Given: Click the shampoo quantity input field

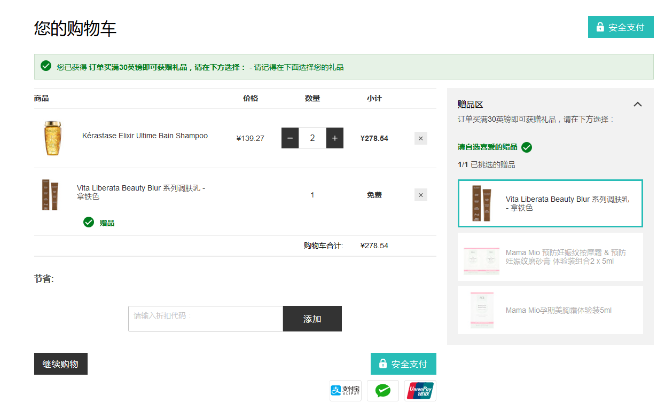Looking at the screenshot, I should [312, 138].
